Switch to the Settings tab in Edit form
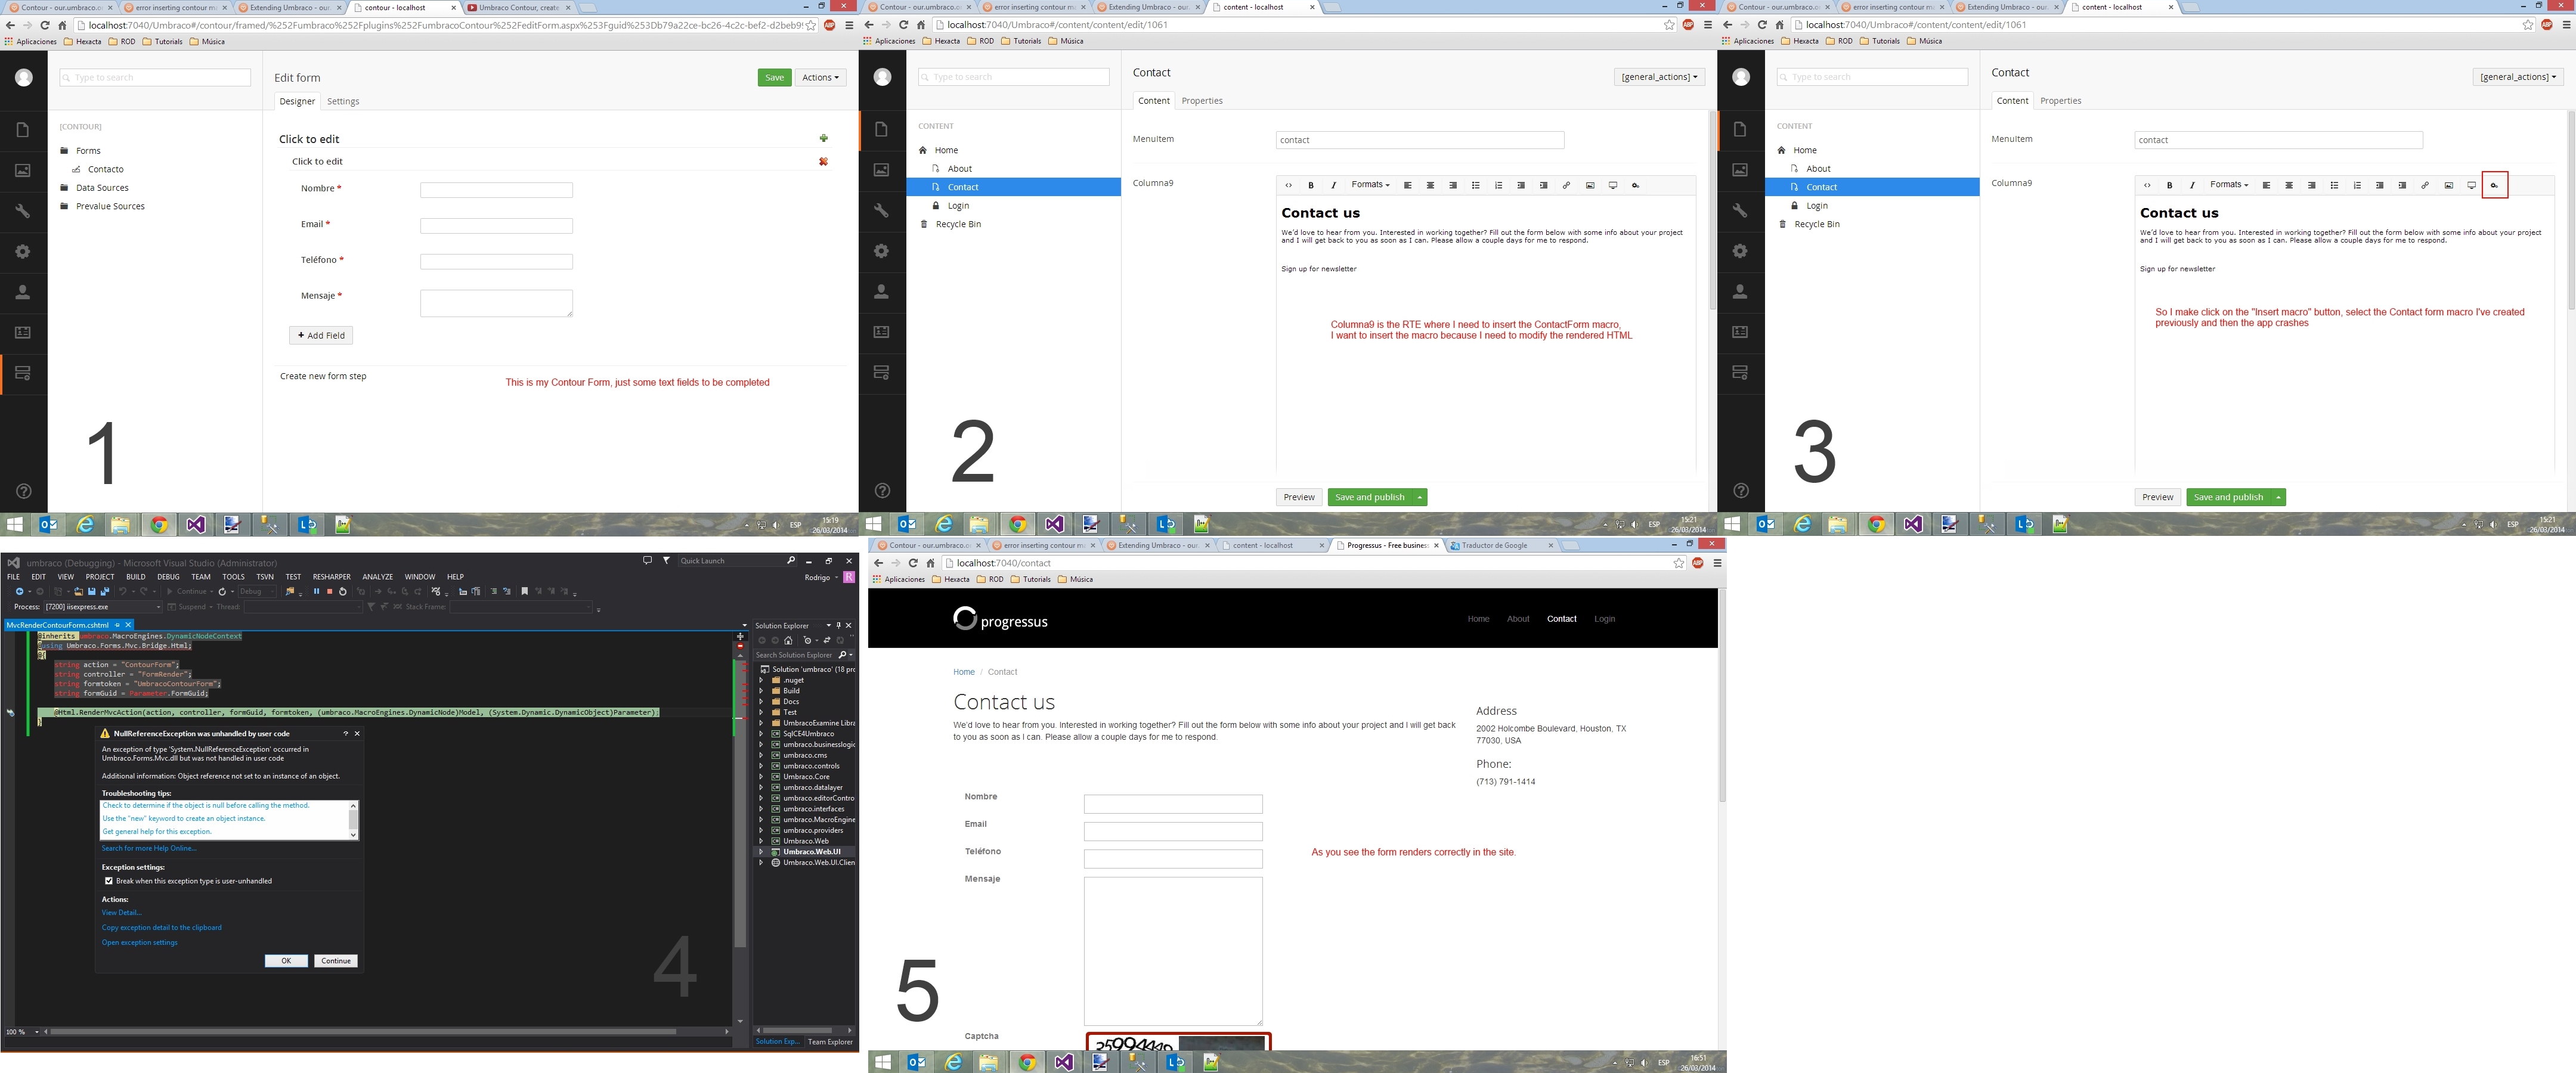This screenshot has height=1073, width=2576. point(343,101)
